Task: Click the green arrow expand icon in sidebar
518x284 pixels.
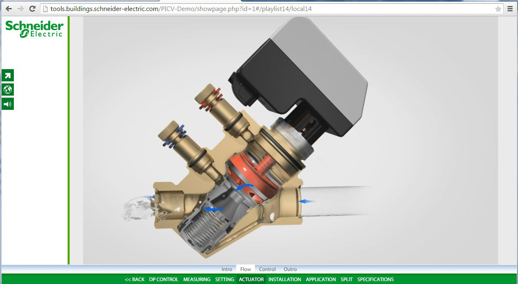Action: pos(8,75)
